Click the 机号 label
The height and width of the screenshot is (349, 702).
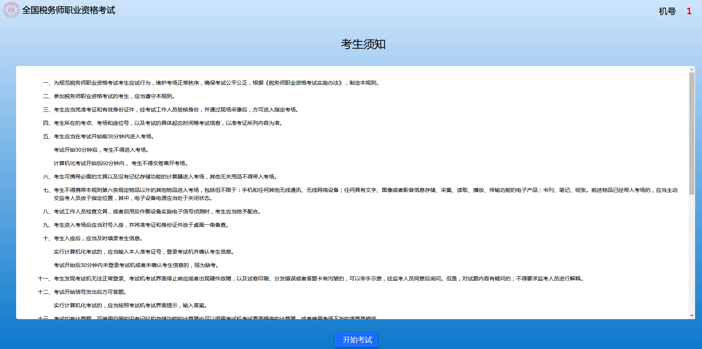[x=667, y=11]
